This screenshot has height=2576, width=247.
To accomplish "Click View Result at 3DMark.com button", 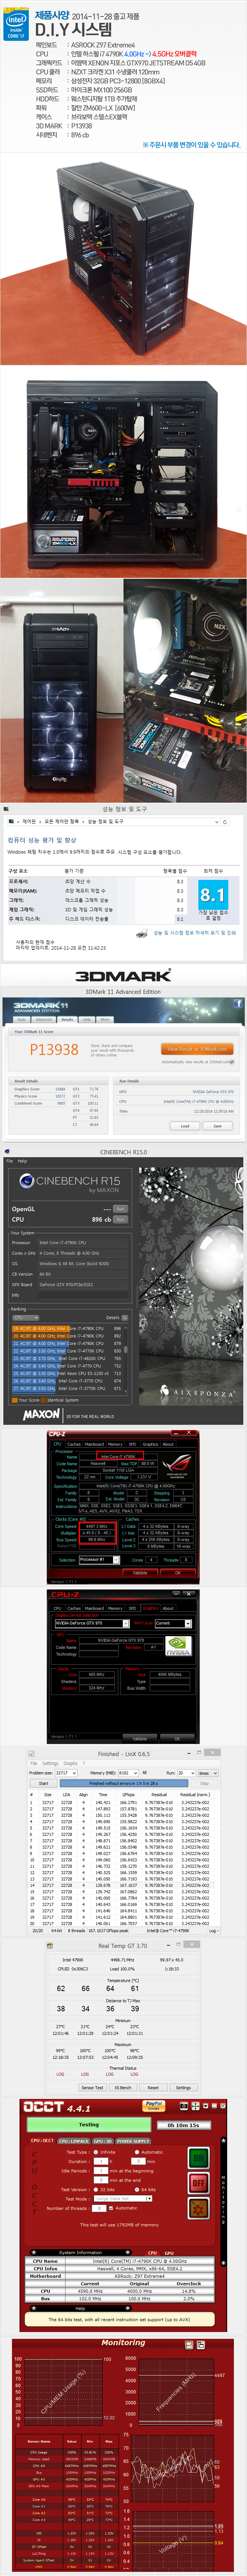I will pyautogui.click(x=196, y=1049).
